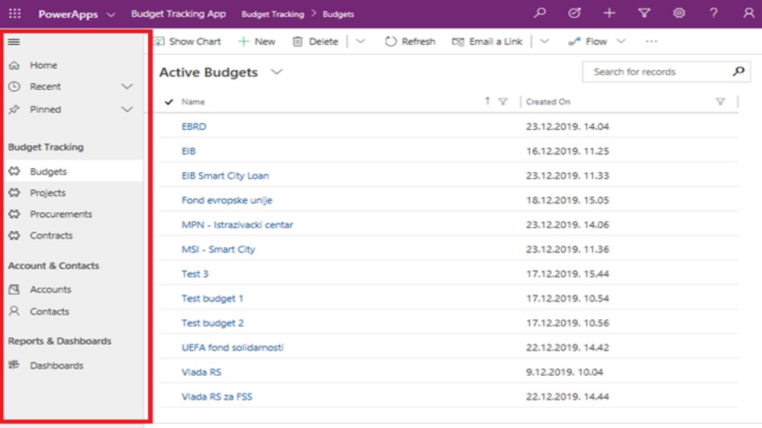This screenshot has width=762, height=428.
Task: Open the Test budget 2 record
Action: [213, 323]
